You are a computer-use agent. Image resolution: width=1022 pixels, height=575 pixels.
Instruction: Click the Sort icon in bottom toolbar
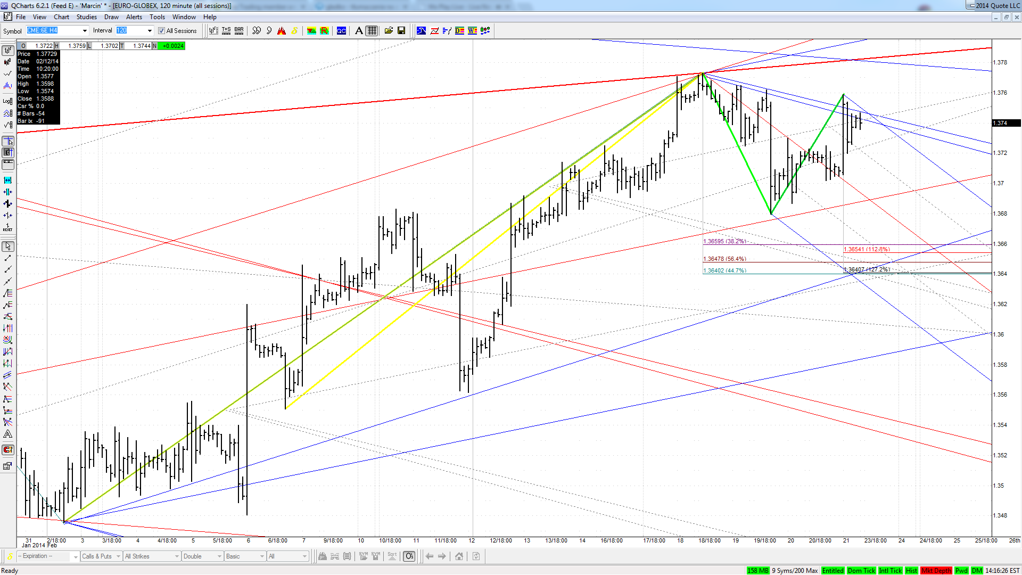(392, 556)
